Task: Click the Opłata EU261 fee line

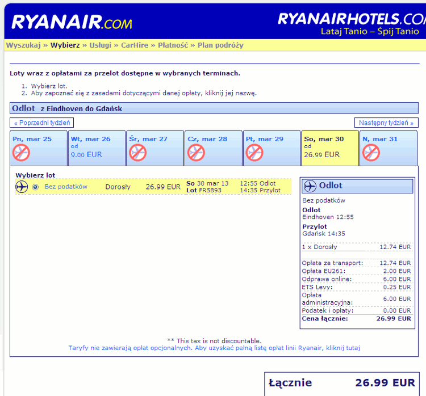Action: point(357,271)
